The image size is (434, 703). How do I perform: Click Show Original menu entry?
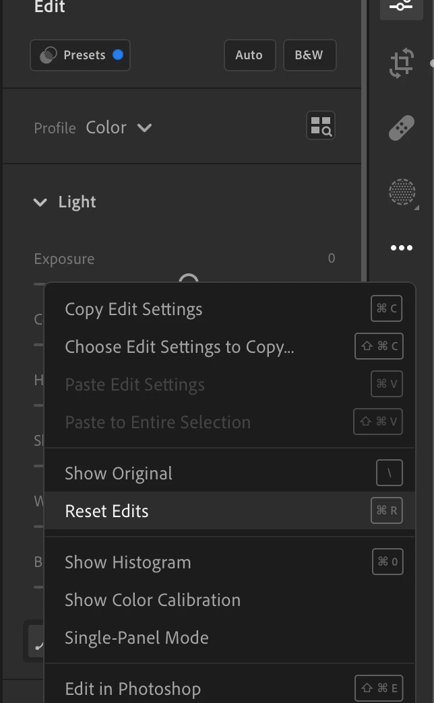click(x=119, y=473)
